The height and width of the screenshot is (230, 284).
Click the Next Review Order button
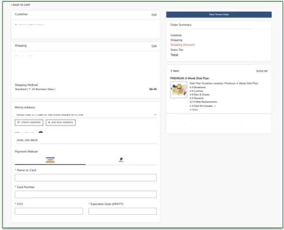(219, 15)
